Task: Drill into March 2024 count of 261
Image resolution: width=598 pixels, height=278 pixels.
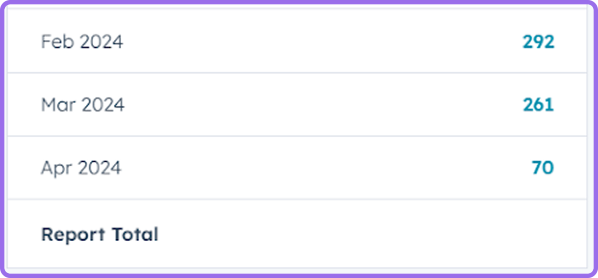Action: (538, 105)
